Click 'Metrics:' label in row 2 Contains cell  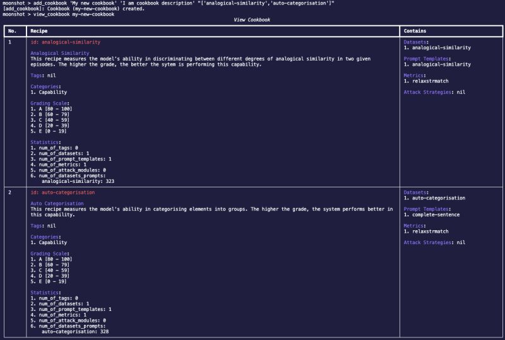coord(415,226)
